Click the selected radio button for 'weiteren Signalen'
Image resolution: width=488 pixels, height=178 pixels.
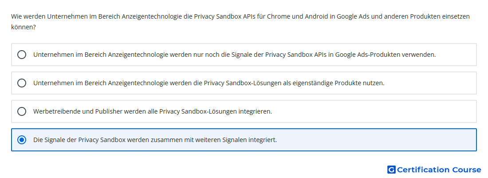[x=22, y=140]
